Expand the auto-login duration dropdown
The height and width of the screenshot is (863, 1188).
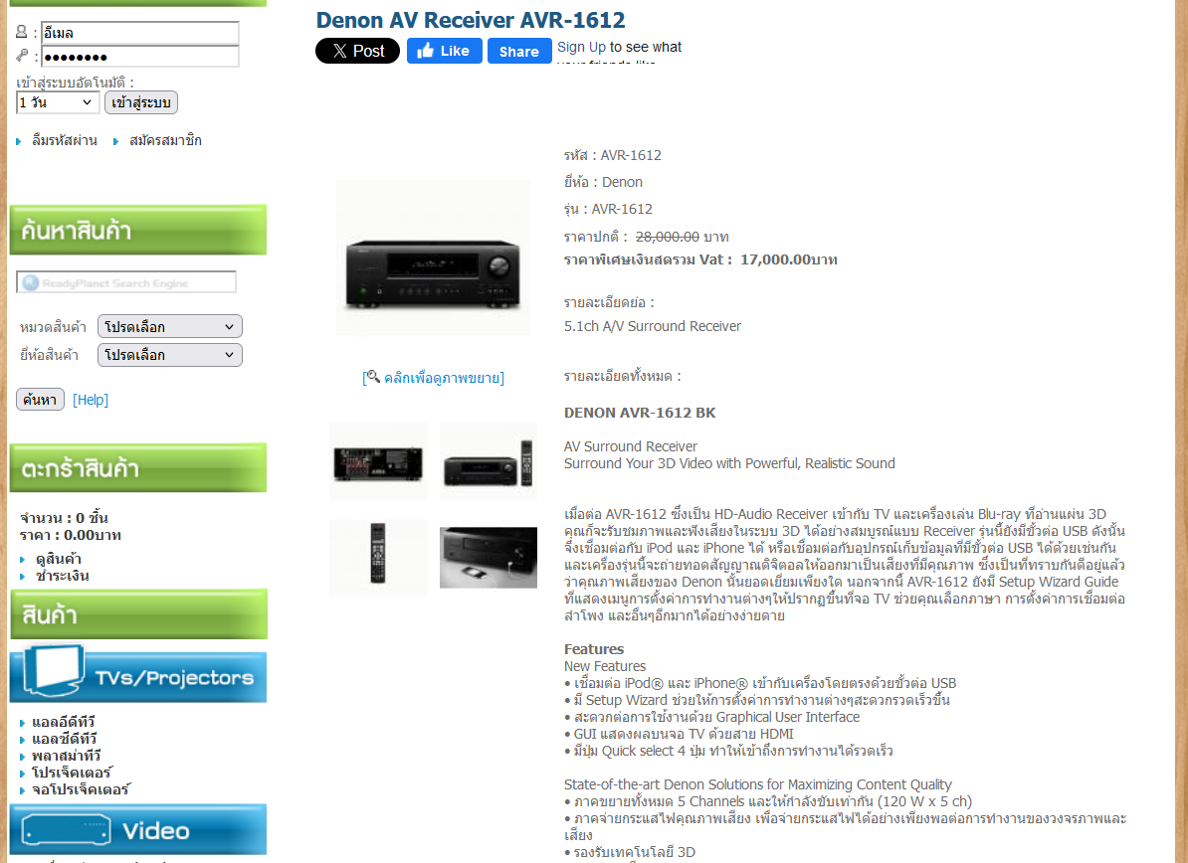[x=58, y=102]
